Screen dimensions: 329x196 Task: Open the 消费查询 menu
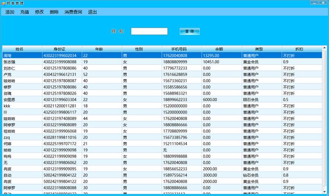[x=73, y=12]
